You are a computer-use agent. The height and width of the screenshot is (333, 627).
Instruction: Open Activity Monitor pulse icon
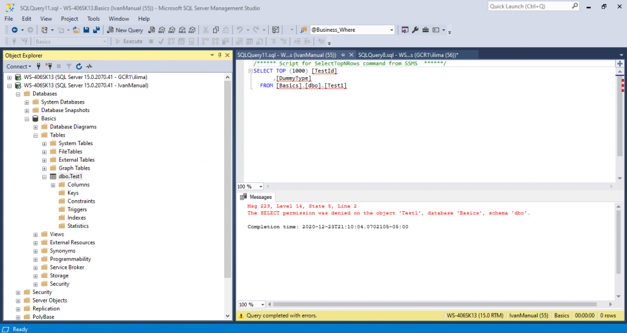89,66
